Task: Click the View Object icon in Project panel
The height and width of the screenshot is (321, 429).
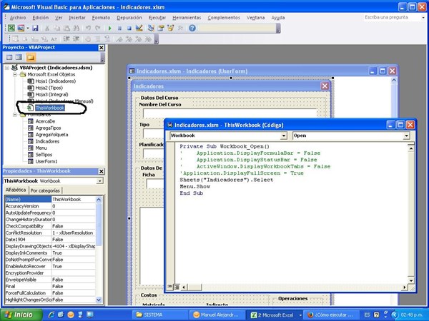Action: click(18, 57)
